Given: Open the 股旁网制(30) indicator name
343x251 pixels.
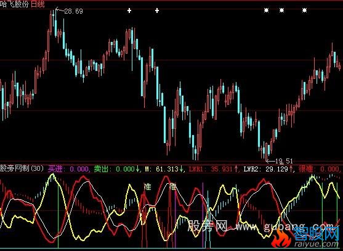Looking at the screenshot, I should coord(22,168).
